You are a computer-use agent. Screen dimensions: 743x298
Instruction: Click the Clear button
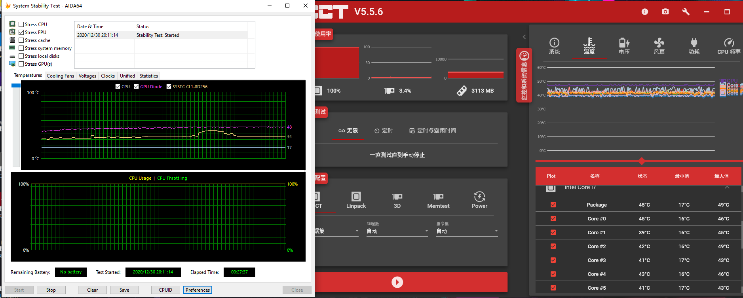tap(93, 290)
